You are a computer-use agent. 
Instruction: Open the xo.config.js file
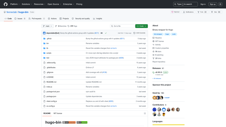coord(51,106)
